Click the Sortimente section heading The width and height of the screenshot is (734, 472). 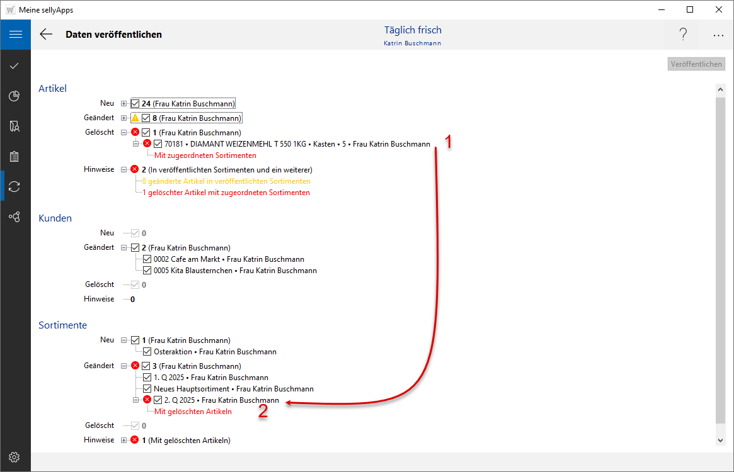point(63,325)
